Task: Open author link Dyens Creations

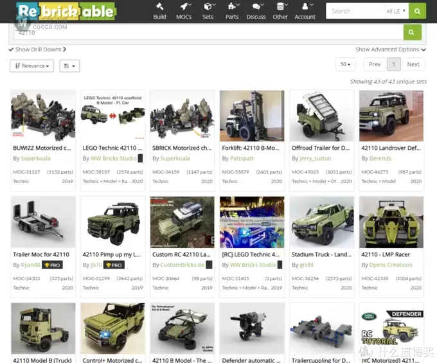Action: pyautogui.click(x=391, y=265)
